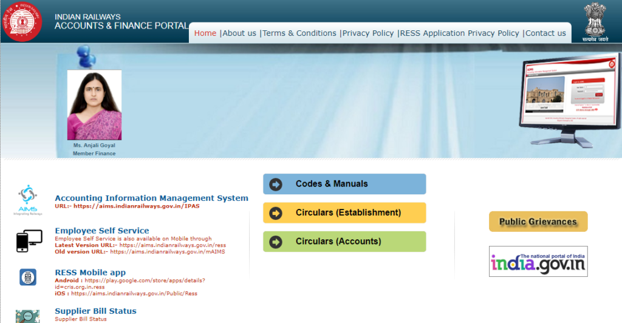Click the arrow icon beside Circulars (Accounts)
Viewport: 622px width, 323px height.
[x=276, y=242]
